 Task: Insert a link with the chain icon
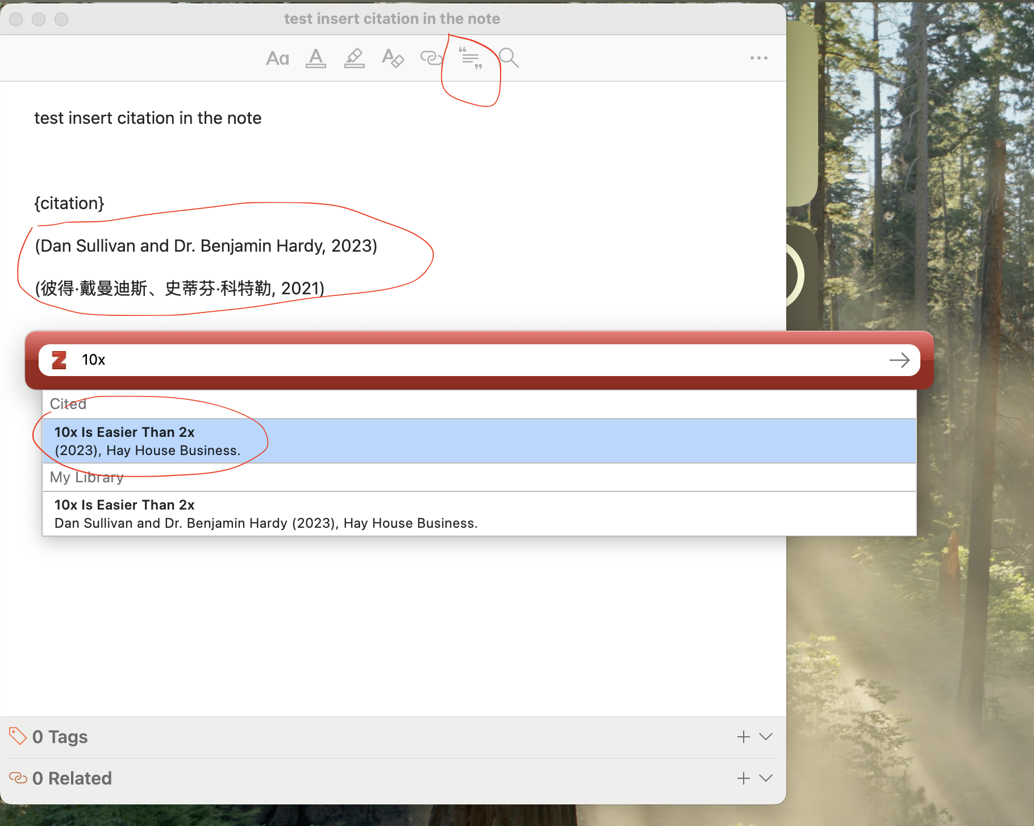[x=431, y=58]
